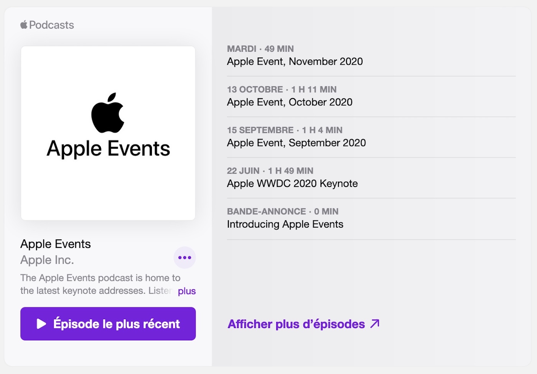This screenshot has width=537, height=374.
Task: Click the 22 JUIN · 1 H 49 MIN label
Action: pyautogui.click(x=270, y=171)
